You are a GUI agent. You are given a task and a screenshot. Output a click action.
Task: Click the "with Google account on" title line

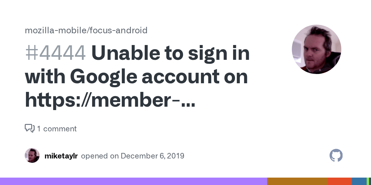pos(136,76)
